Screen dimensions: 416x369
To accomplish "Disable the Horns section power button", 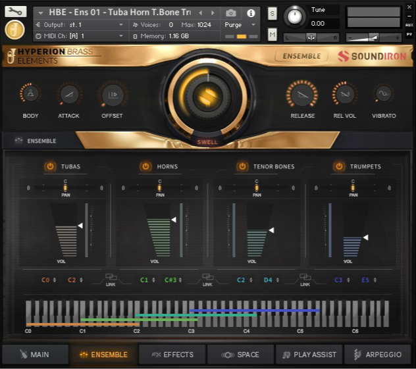I will [x=146, y=166].
